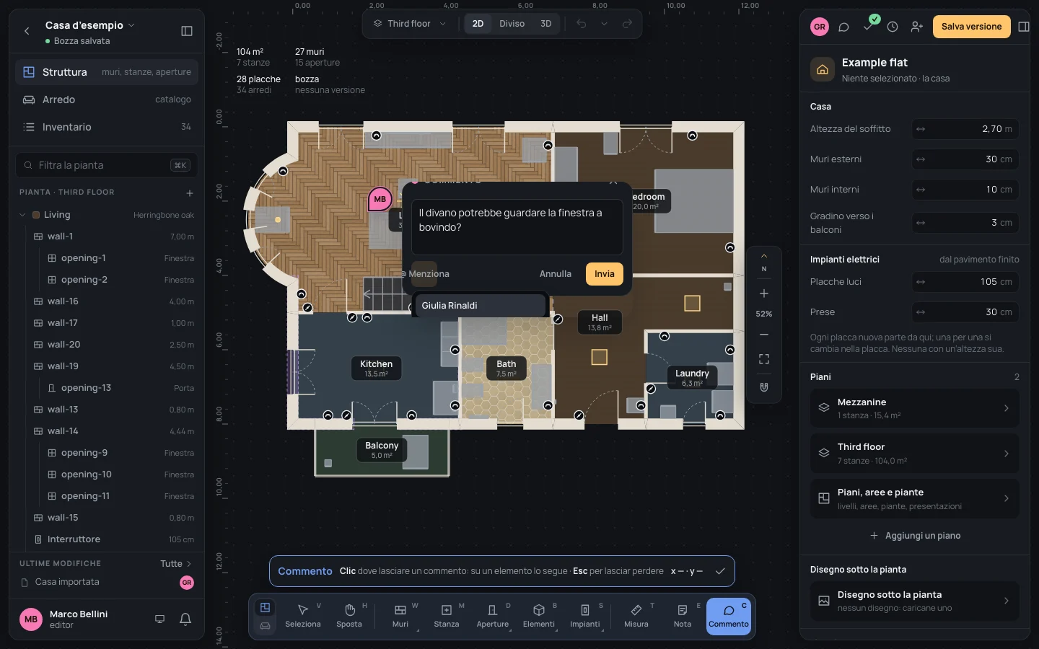The height and width of the screenshot is (649, 1039).
Task: Pick the Stanza room tool
Action: click(x=447, y=616)
